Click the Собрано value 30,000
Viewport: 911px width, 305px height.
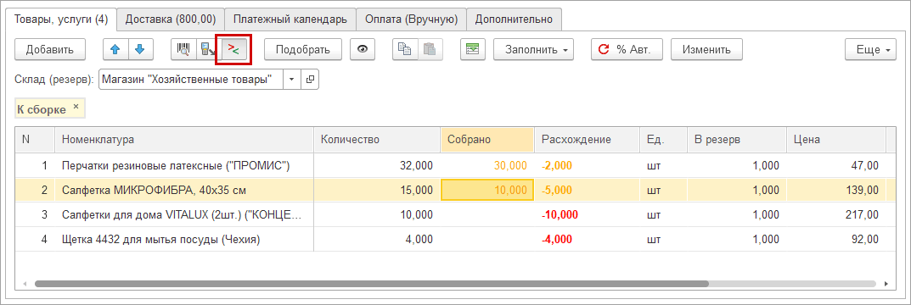coord(511,166)
